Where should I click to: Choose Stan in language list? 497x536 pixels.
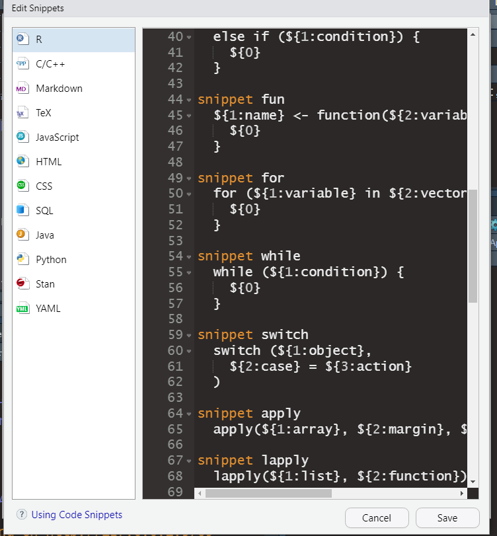(74, 284)
